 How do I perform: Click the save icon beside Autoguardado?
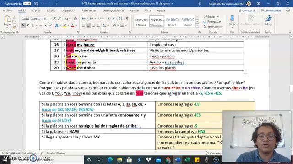tap(36, 4)
